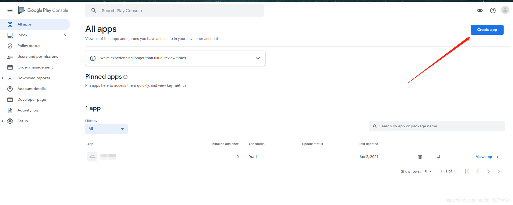Pin the draft app with pin icon
The height and width of the screenshot is (205, 513).
point(439,157)
